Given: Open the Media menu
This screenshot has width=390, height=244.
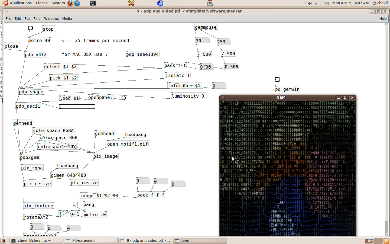Looking at the screenshot, I should pos(67,18).
